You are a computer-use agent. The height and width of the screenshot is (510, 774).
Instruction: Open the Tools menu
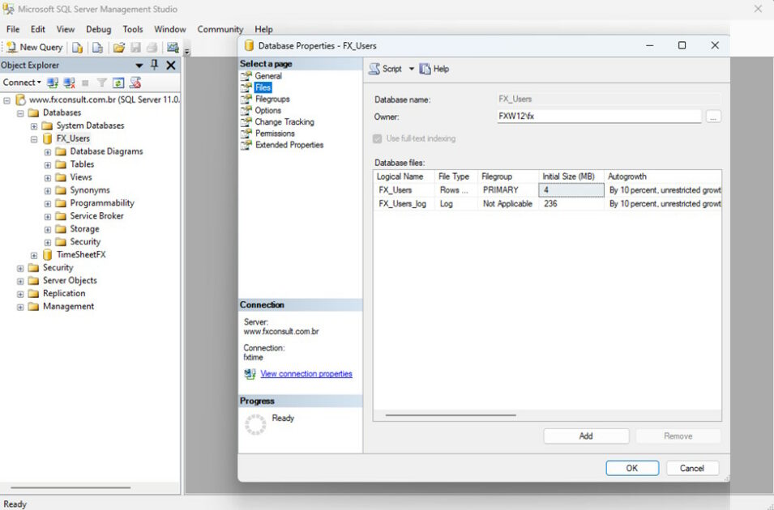click(133, 29)
